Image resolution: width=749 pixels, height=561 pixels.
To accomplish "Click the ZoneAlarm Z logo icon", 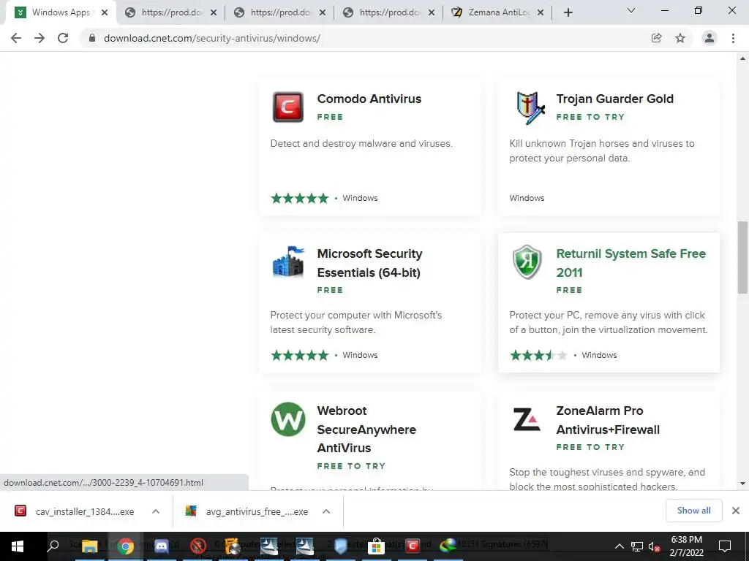I will click(527, 419).
